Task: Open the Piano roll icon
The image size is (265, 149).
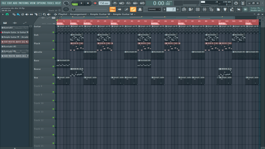Action: coord(191,9)
